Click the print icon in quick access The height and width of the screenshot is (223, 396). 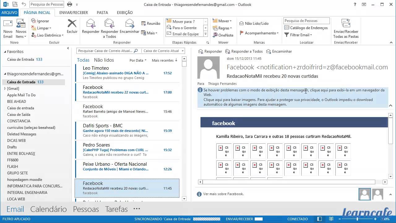(70, 4)
